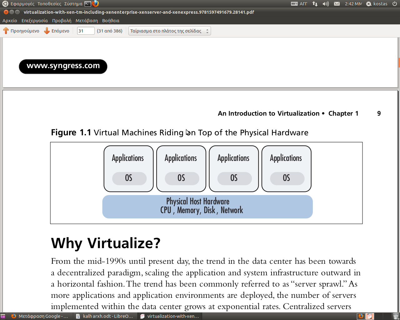
Task: Go to next page with Επόμενο arrow
Action: (57, 31)
